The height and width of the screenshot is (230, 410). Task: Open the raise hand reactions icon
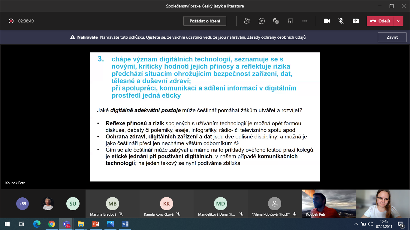(x=276, y=21)
